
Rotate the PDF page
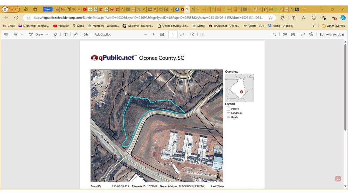point(192,34)
